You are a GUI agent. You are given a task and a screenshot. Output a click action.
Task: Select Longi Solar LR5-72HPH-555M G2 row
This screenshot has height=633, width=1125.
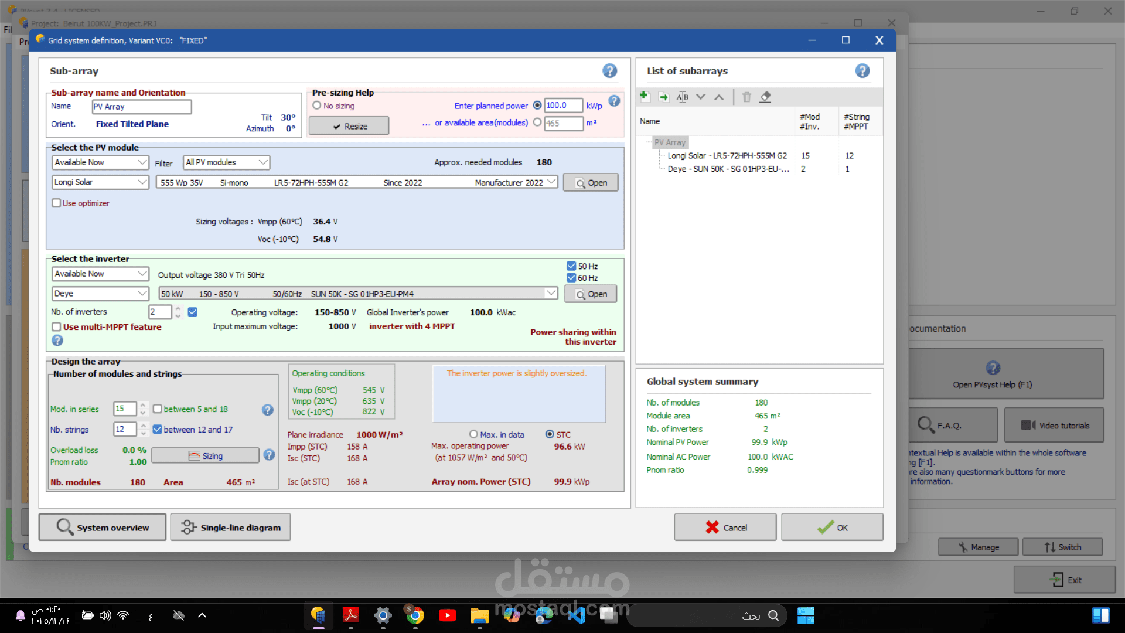tap(727, 156)
